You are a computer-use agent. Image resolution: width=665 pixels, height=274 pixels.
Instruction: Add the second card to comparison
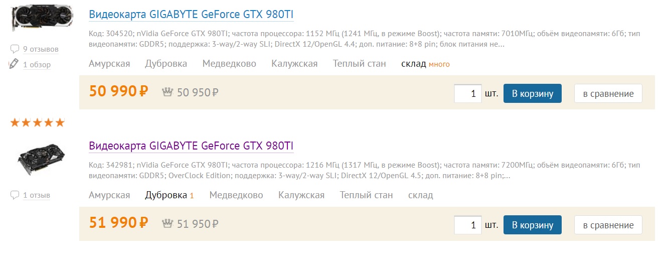608,225
